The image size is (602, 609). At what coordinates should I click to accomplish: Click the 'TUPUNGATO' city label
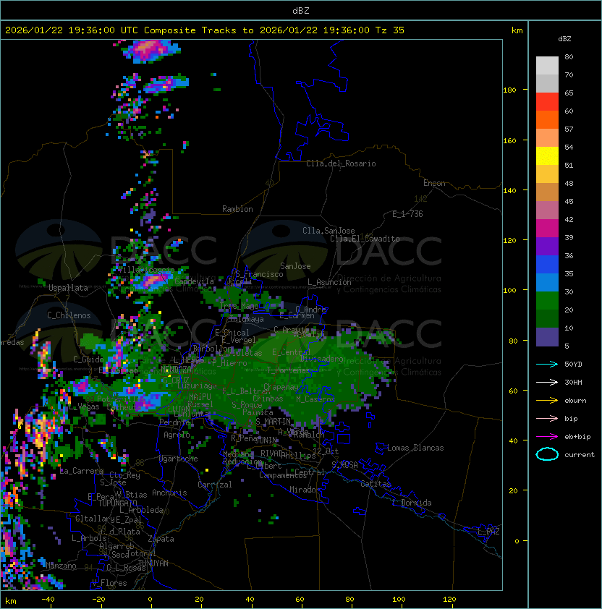click(x=117, y=503)
